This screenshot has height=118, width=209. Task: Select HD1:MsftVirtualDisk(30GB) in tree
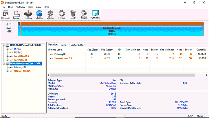click(26, 63)
